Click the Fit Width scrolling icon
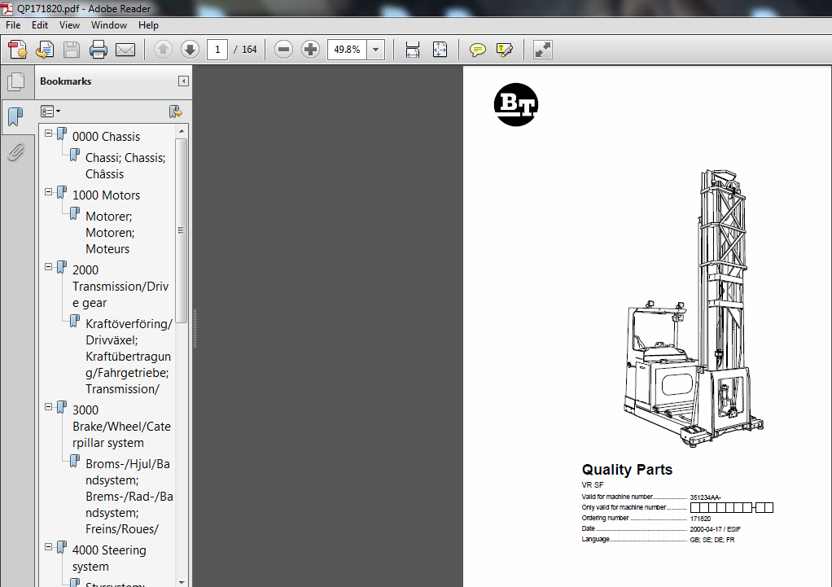 point(412,50)
